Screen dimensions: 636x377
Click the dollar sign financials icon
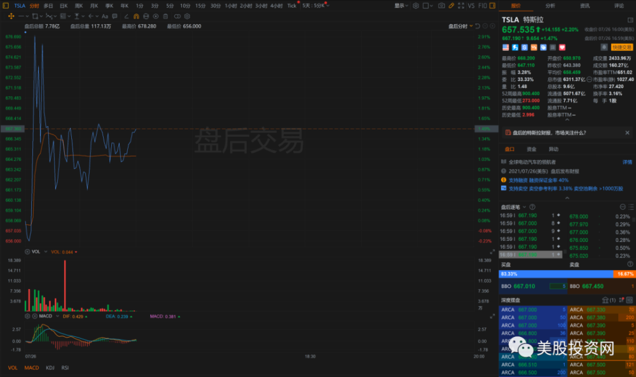point(525,47)
